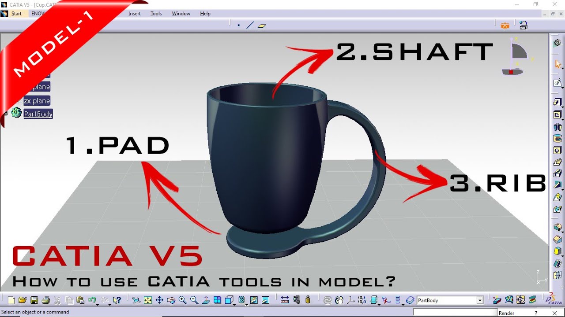This screenshot has width=565, height=317.
Task: Save the part with the floppy disk icon
Action: [x=34, y=300]
